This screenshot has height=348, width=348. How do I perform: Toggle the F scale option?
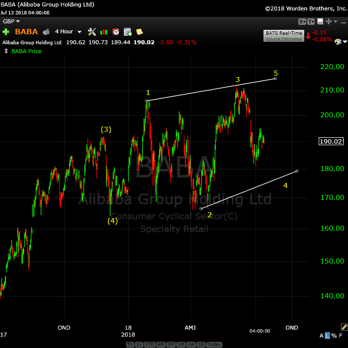pyautogui.click(x=341, y=336)
